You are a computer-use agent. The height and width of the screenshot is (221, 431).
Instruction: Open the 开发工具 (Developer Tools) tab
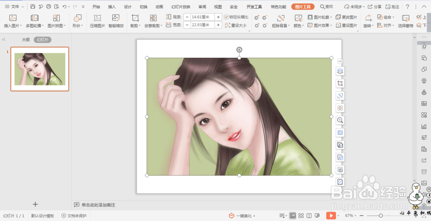coord(254,6)
